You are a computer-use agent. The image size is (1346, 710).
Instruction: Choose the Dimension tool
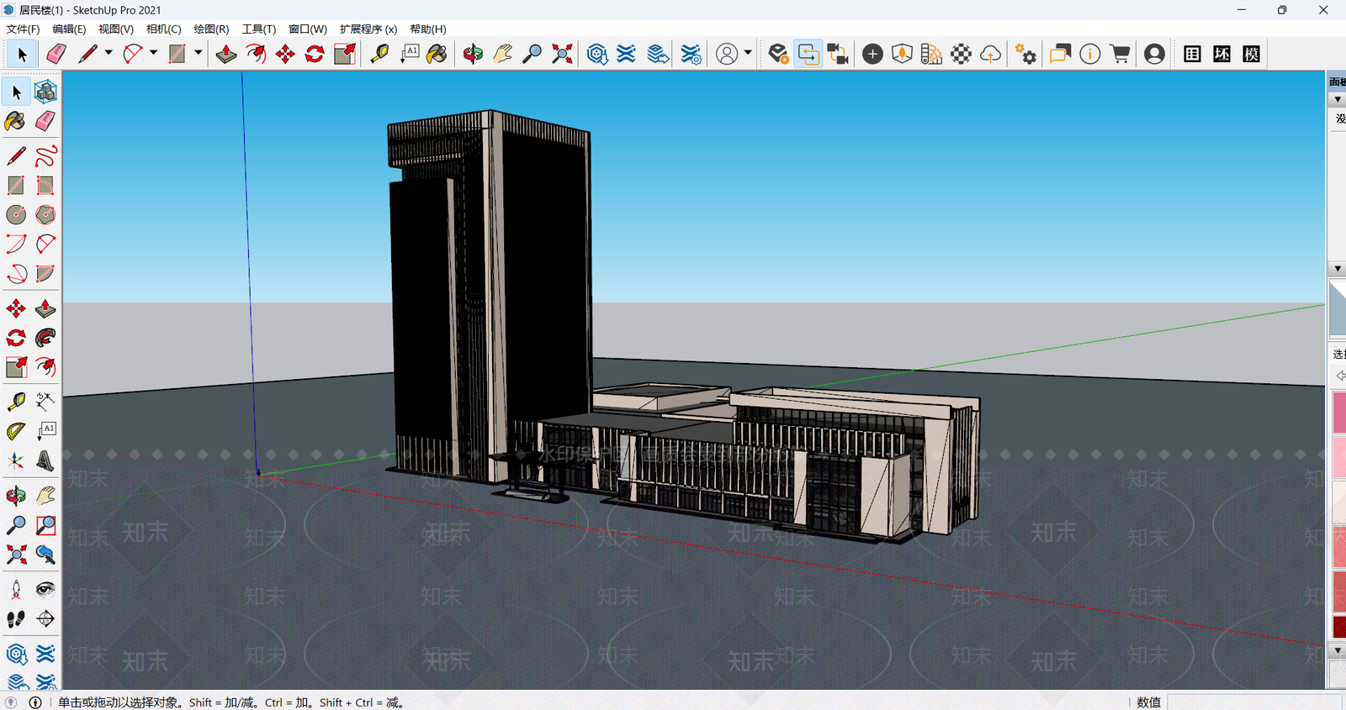[45, 402]
